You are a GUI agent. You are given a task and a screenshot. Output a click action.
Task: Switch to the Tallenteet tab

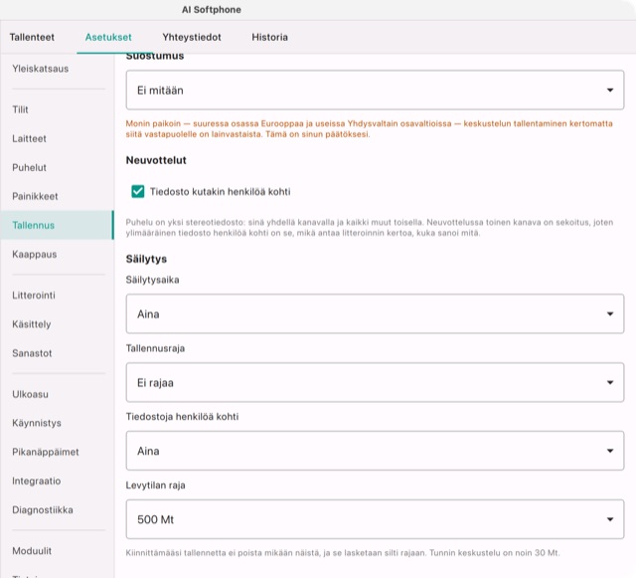click(32, 38)
